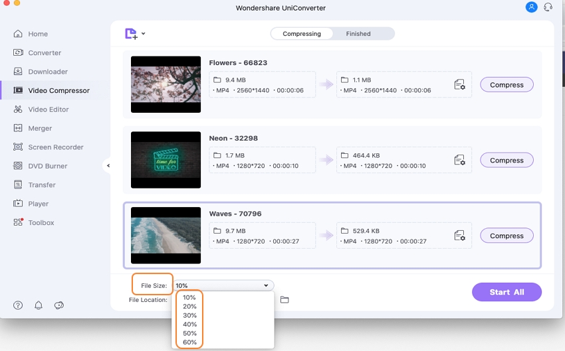
Task: Click the add file icon
Action: [x=131, y=34]
